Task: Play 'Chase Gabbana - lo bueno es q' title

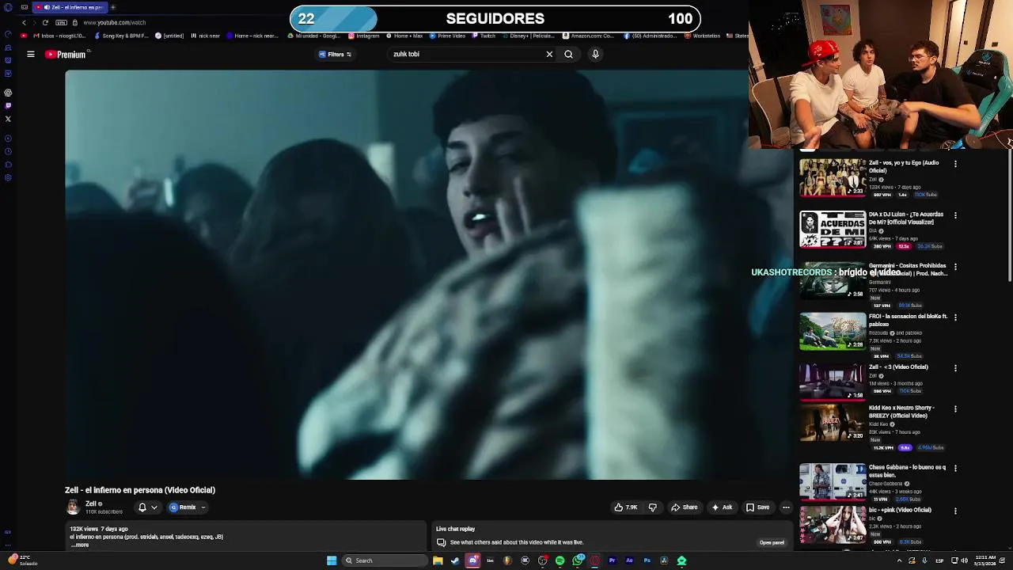Action: pyautogui.click(x=907, y=471)
